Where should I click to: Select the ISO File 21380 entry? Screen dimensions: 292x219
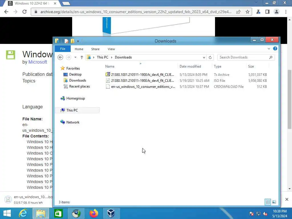coord(186,81)
